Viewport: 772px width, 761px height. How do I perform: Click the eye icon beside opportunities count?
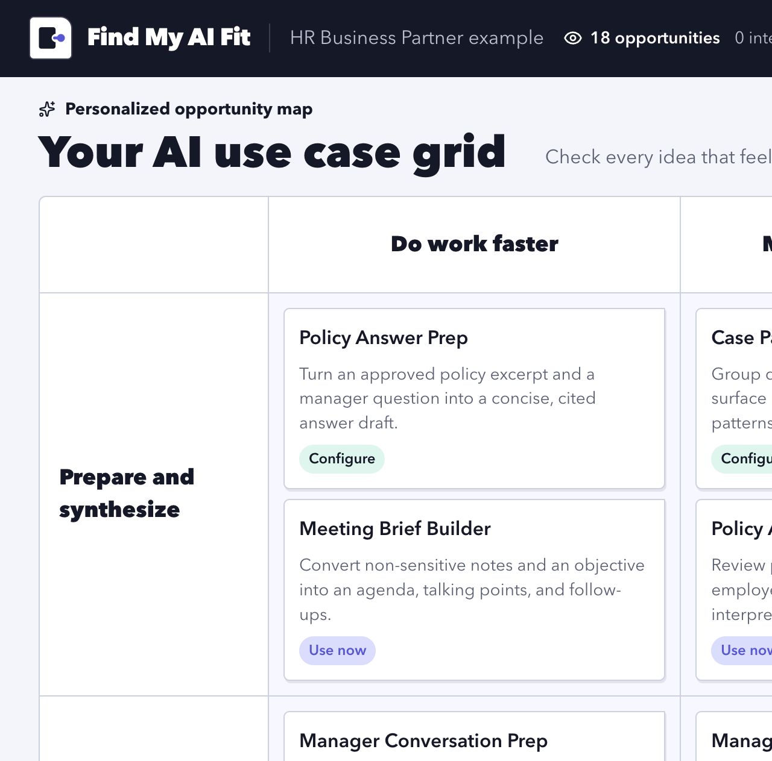point(572,38)
